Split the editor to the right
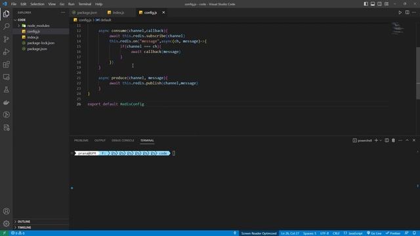The width and height of the screenshot is (420, 236). tap(407, 12)
